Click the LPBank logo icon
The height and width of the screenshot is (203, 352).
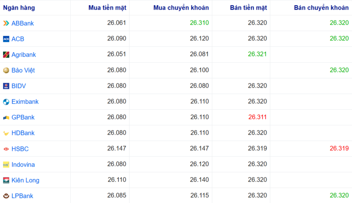(6, 196)
